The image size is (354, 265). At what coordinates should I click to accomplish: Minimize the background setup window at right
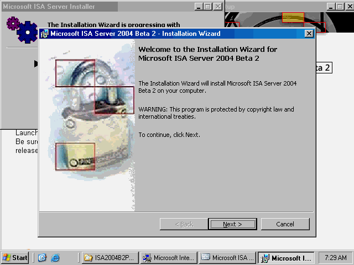(x=331, y=7)
